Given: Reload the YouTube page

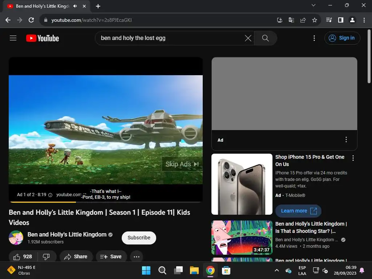Looking at the screenshot, I should point(31,20).
